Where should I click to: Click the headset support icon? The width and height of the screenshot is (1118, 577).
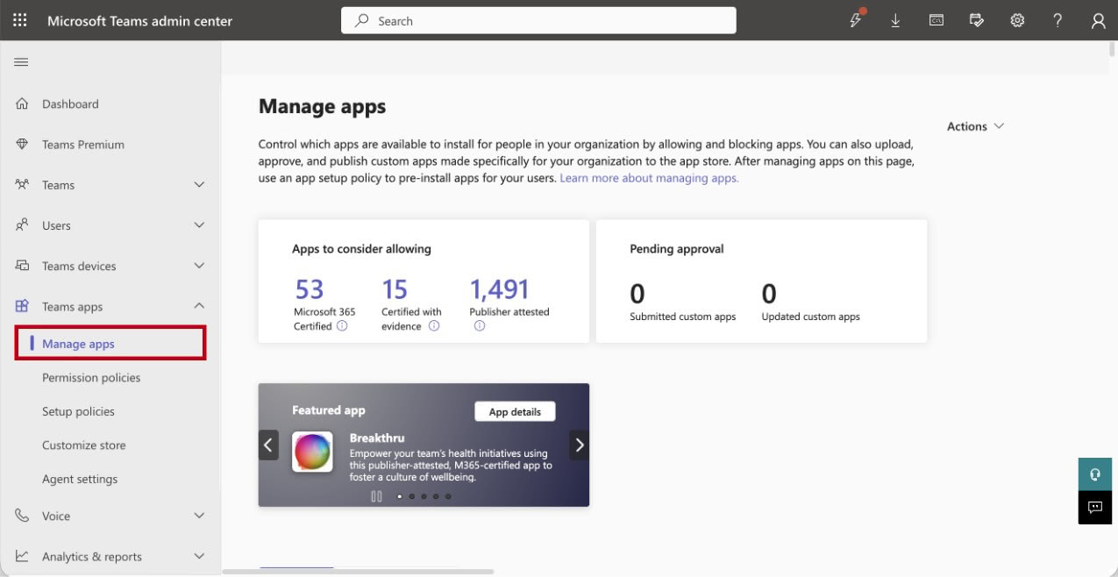1094,474
